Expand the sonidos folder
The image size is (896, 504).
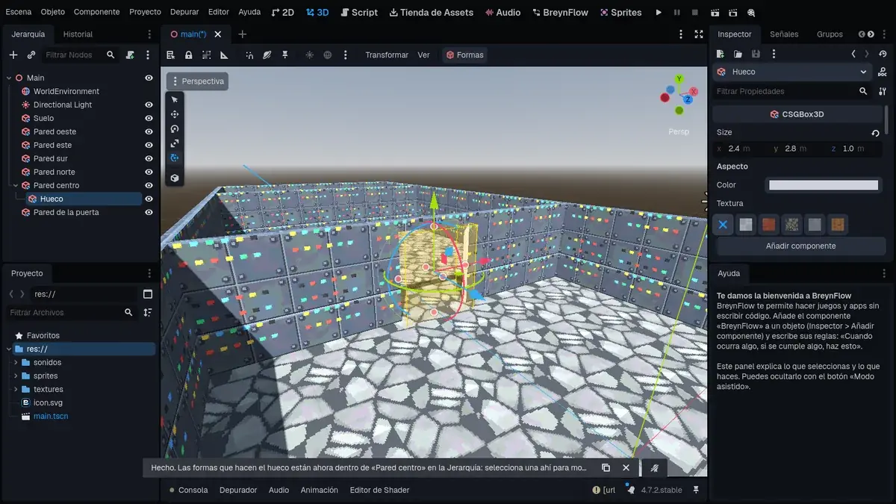[16, 362]
